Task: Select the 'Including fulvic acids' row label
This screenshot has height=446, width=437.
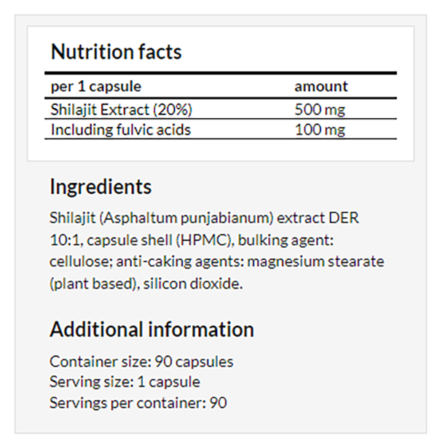Action: (x=121, y=130)
